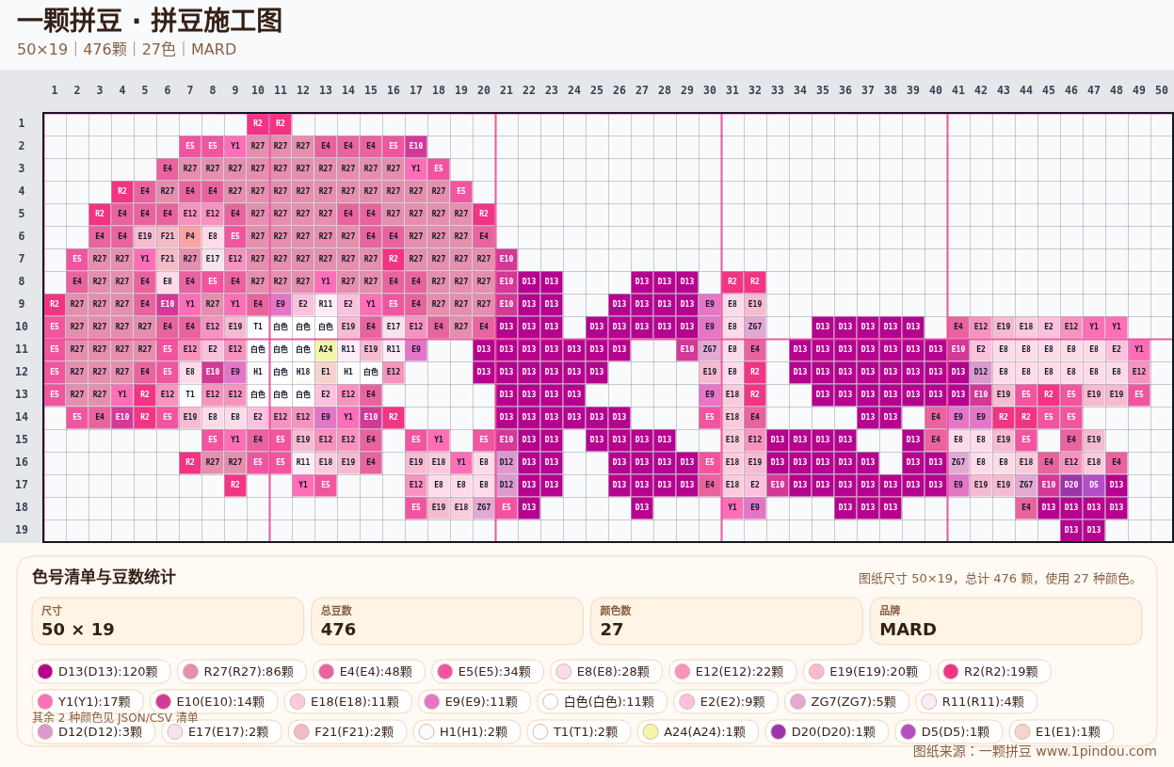This screenshot has width=1174, height=767.
Task: Click row header number 7
Action: click(21, 259)
